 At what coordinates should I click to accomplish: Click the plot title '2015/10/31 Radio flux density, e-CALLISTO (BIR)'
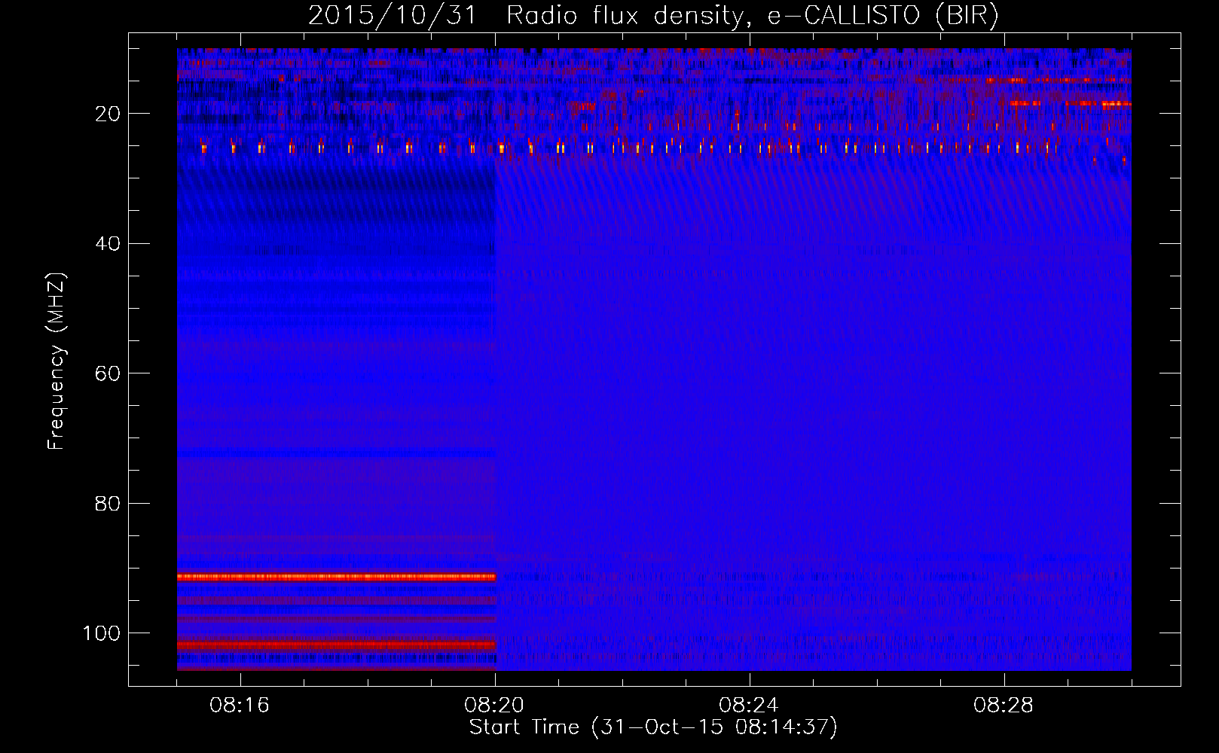[x=653, y=16]
